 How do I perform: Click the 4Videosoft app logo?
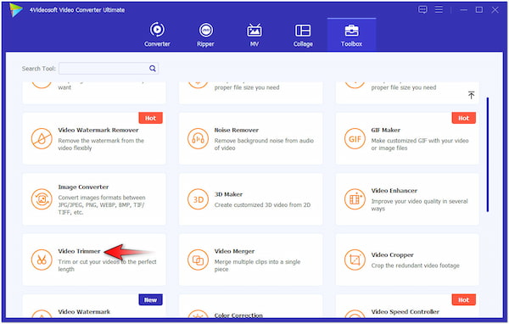[x=15, y=9]
